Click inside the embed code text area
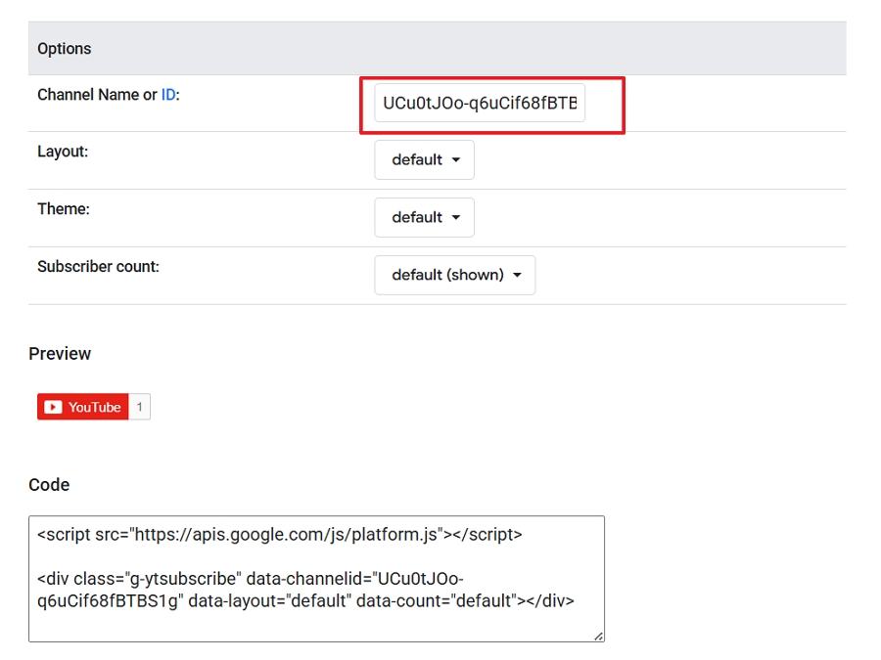Screen dimensions: 881x660 316,579
